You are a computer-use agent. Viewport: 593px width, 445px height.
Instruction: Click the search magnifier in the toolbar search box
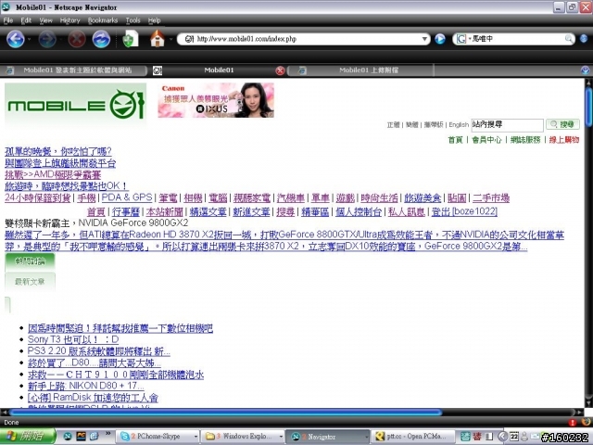coord(569,39)
